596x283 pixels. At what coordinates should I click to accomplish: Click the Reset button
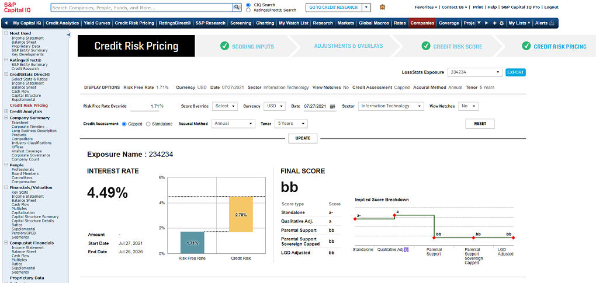coord(480,124)
